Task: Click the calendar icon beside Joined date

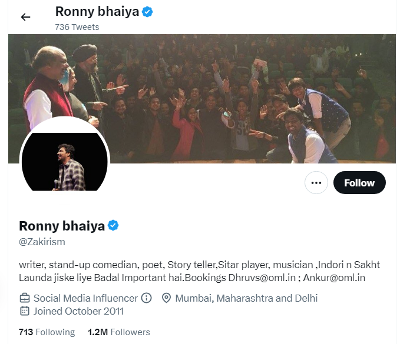Action: point(25,311)
